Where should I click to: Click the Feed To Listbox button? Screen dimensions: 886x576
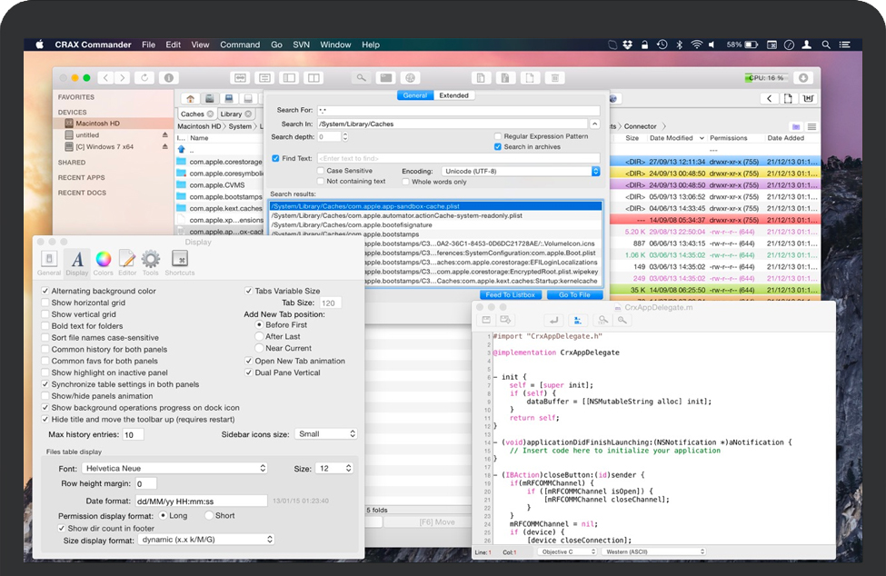point(510,295)
